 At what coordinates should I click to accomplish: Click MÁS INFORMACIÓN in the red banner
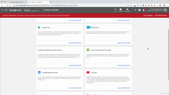pos(161,16)
